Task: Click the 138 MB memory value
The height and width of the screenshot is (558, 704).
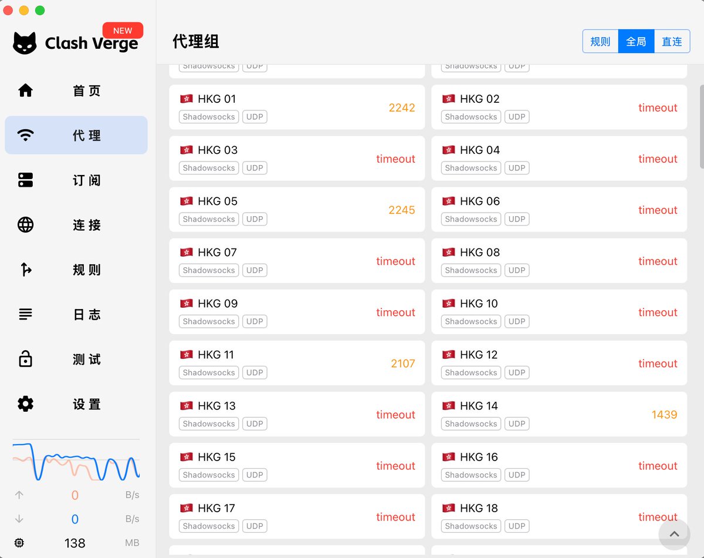Action: 75,543
